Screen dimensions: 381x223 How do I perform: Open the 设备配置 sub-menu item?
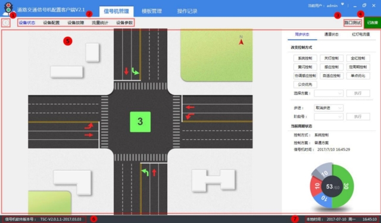51,23
